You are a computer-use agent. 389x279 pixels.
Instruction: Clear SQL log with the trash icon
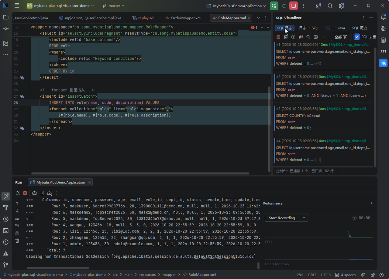pyautogui.click(x=286, y=37)
